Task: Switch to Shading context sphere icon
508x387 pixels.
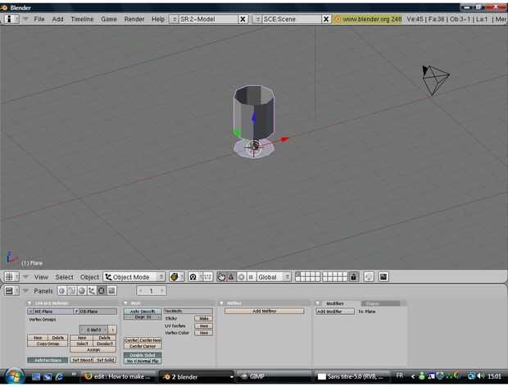Action: [82, 291]
